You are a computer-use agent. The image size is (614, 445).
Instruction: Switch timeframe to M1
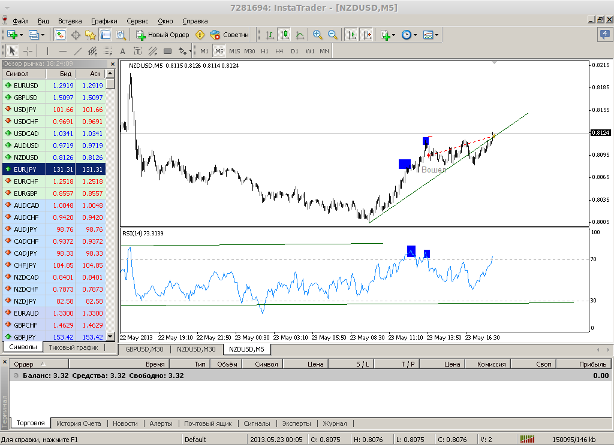204,51
